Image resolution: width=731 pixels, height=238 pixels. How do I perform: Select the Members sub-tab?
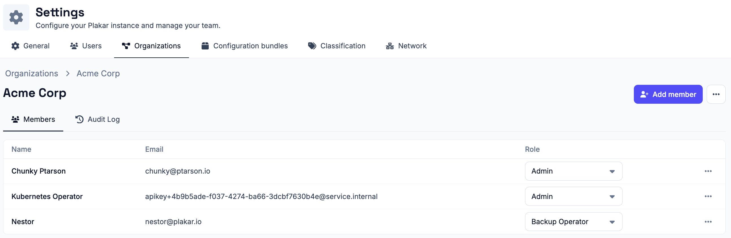coord(33,120)
